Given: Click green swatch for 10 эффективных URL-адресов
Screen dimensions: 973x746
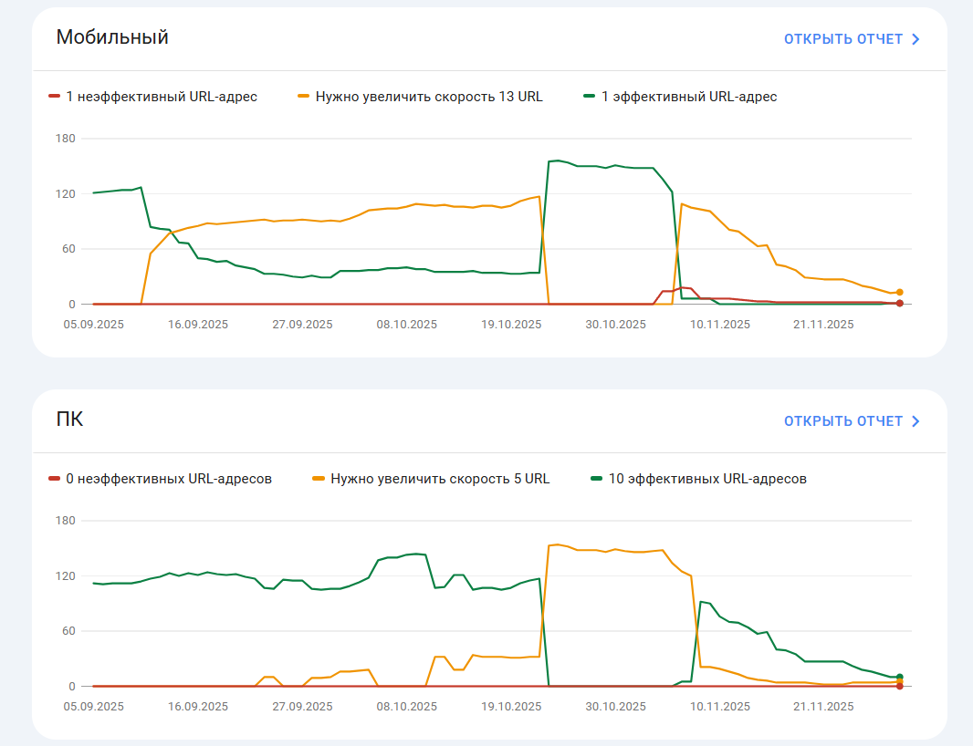Looking at the screenshot, I should point(596,478).
